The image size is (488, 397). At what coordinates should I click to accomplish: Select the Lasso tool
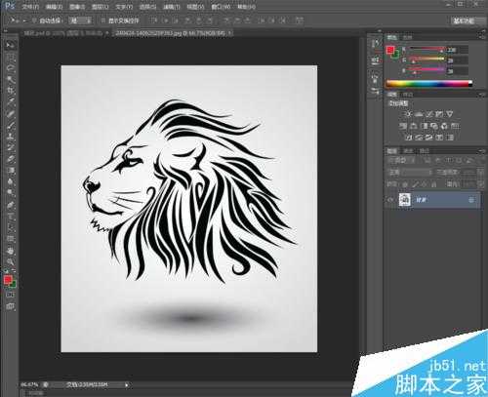10,68
